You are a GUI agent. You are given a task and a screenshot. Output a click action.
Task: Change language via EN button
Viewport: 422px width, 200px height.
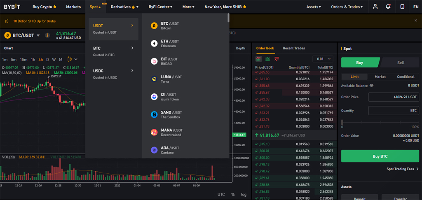click(415, 7)
